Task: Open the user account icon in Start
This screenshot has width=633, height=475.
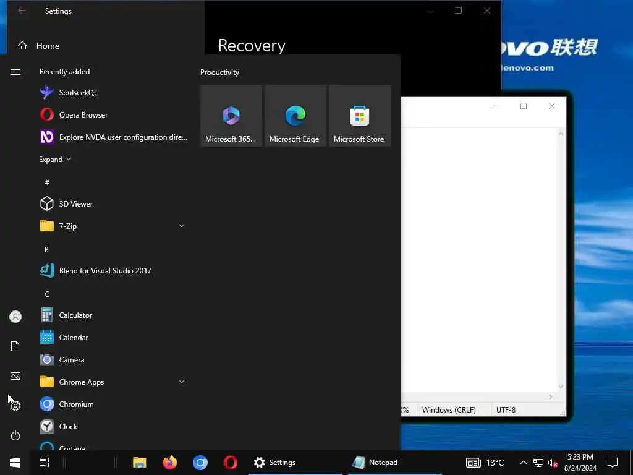Action: coord(15,317)
